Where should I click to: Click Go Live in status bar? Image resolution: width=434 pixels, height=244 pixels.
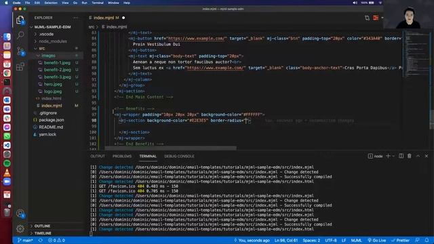coord(377,241)
